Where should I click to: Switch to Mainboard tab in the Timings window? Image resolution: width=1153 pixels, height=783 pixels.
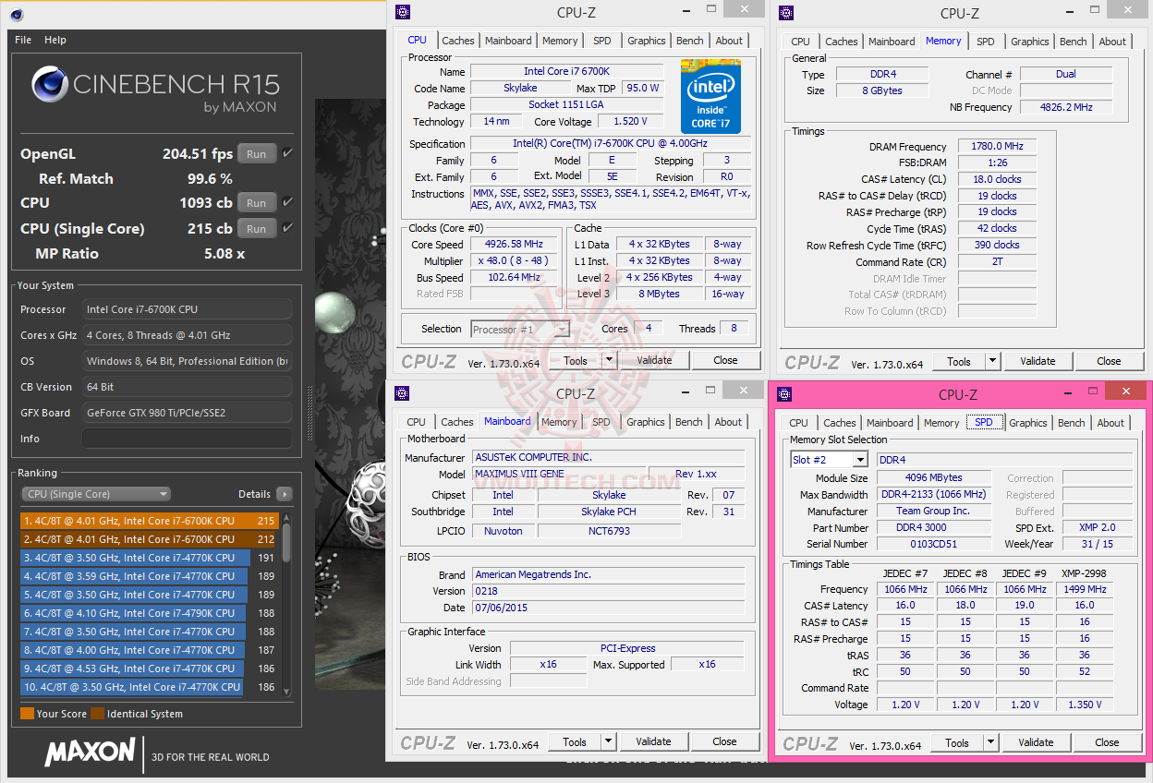tap(892, 42)
